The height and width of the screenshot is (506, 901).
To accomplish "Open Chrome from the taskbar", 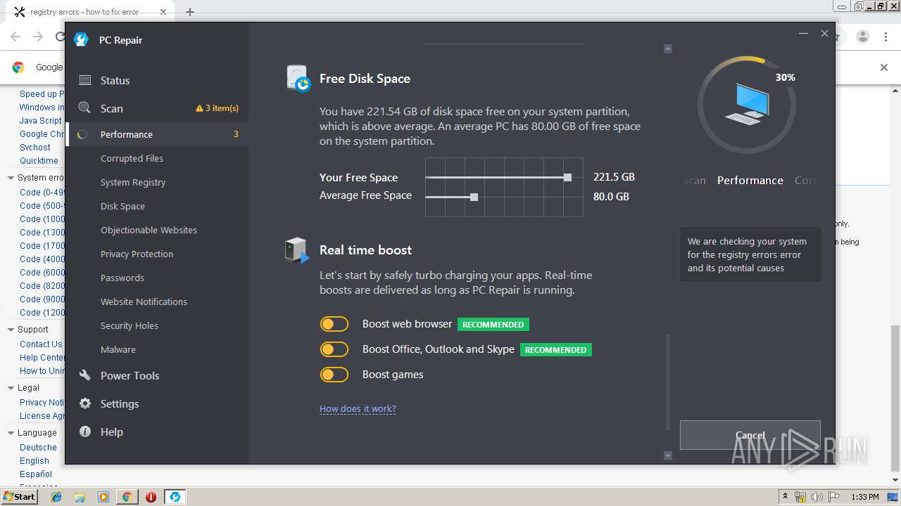I will coord(127,497).
